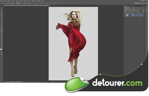Select the Woman layer mask thumbnail
This screenshot has width=149, height=96.
tap(130, 15)
